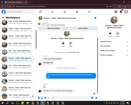This screenshot has width=131, height=105.
Task: Open Sticky Notes from the taskbar
Action: [23, 103]
